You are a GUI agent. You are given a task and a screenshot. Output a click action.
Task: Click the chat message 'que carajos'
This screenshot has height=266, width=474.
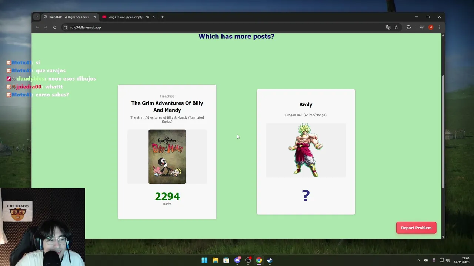(x=50, y=71)
